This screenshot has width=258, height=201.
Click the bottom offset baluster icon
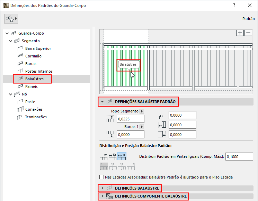coord(110,134)
